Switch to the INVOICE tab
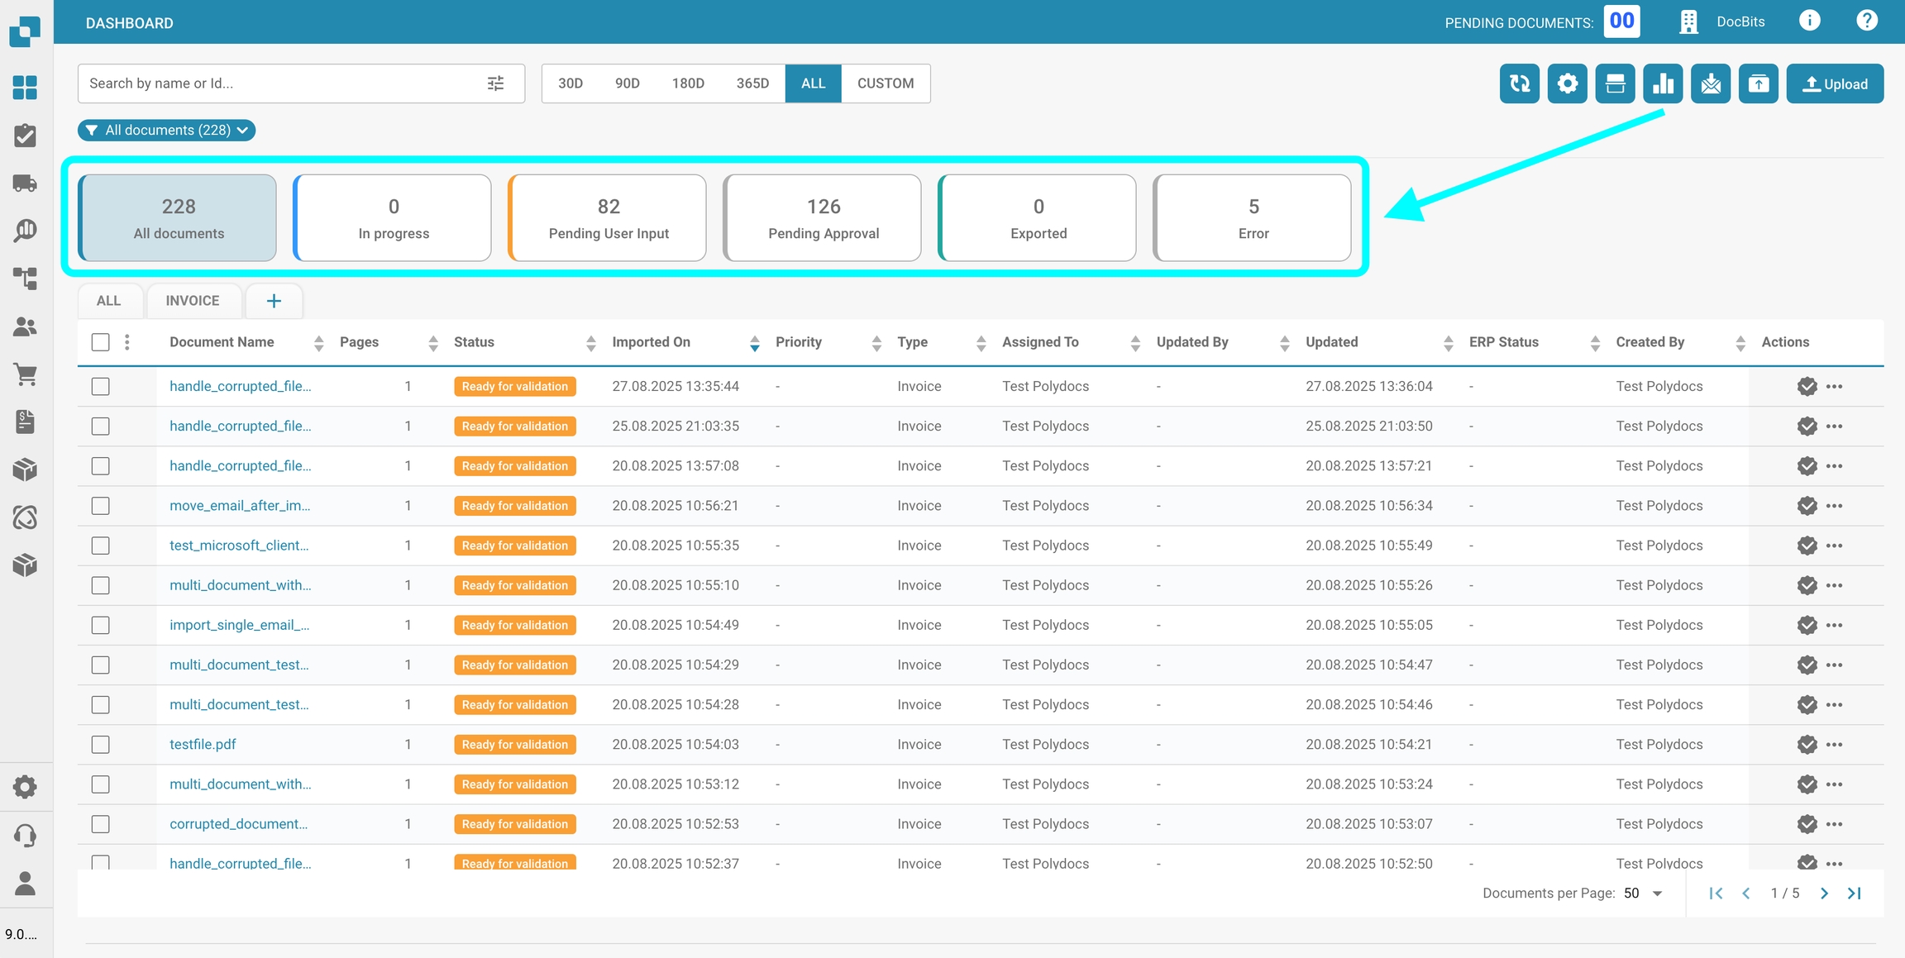 point(193,301)
